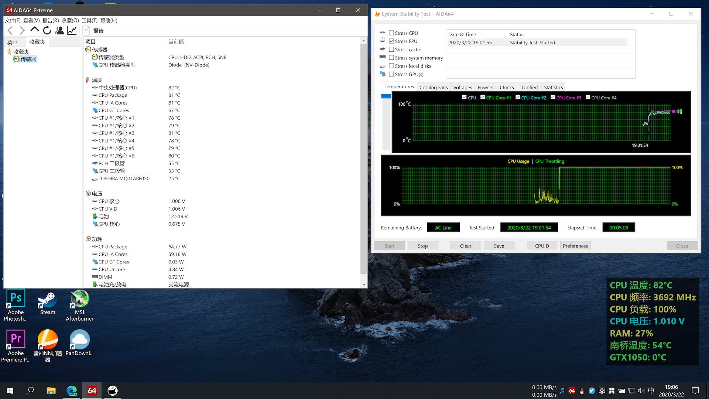Screen dimensions: 709x399
Task: Click the AIDA64 taskbar icon
Action: 92,391
